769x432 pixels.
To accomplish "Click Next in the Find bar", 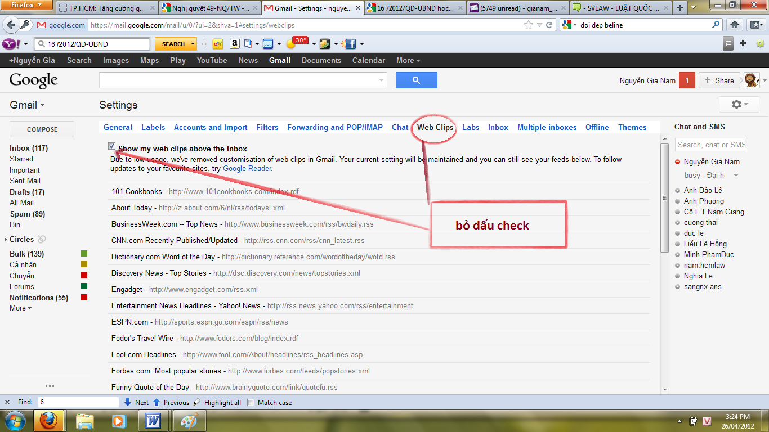I will coord(136,403).
